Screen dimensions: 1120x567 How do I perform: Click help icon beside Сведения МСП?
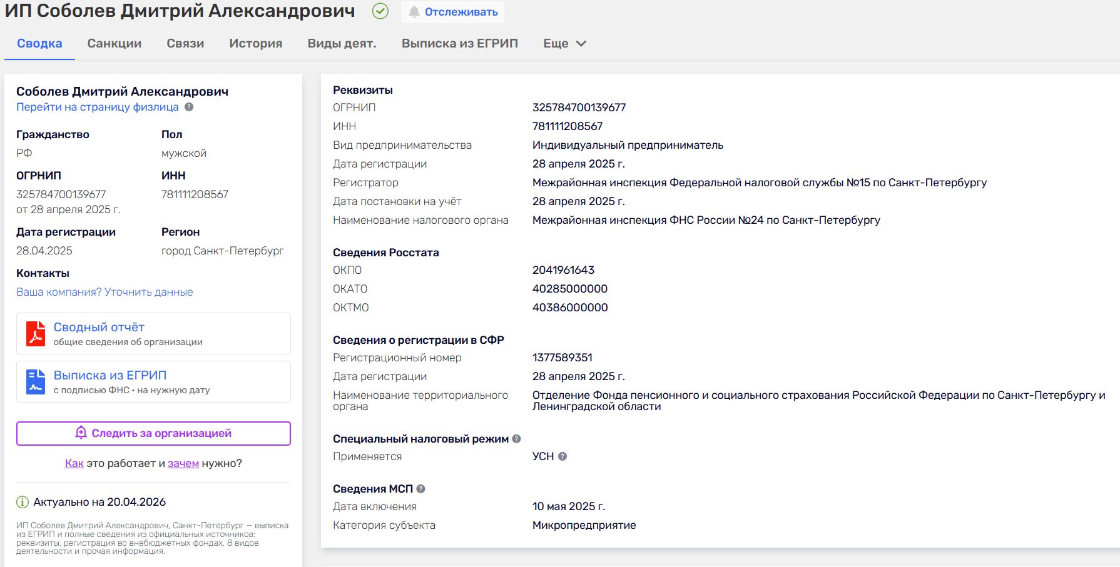(x=421, y=489)
